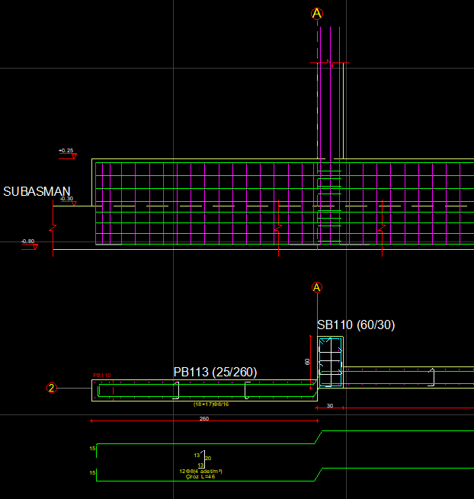Pick the -0.30 elevation marker
Image resolution: width=474 pixels, height=499 pixels.
point(67,200)
